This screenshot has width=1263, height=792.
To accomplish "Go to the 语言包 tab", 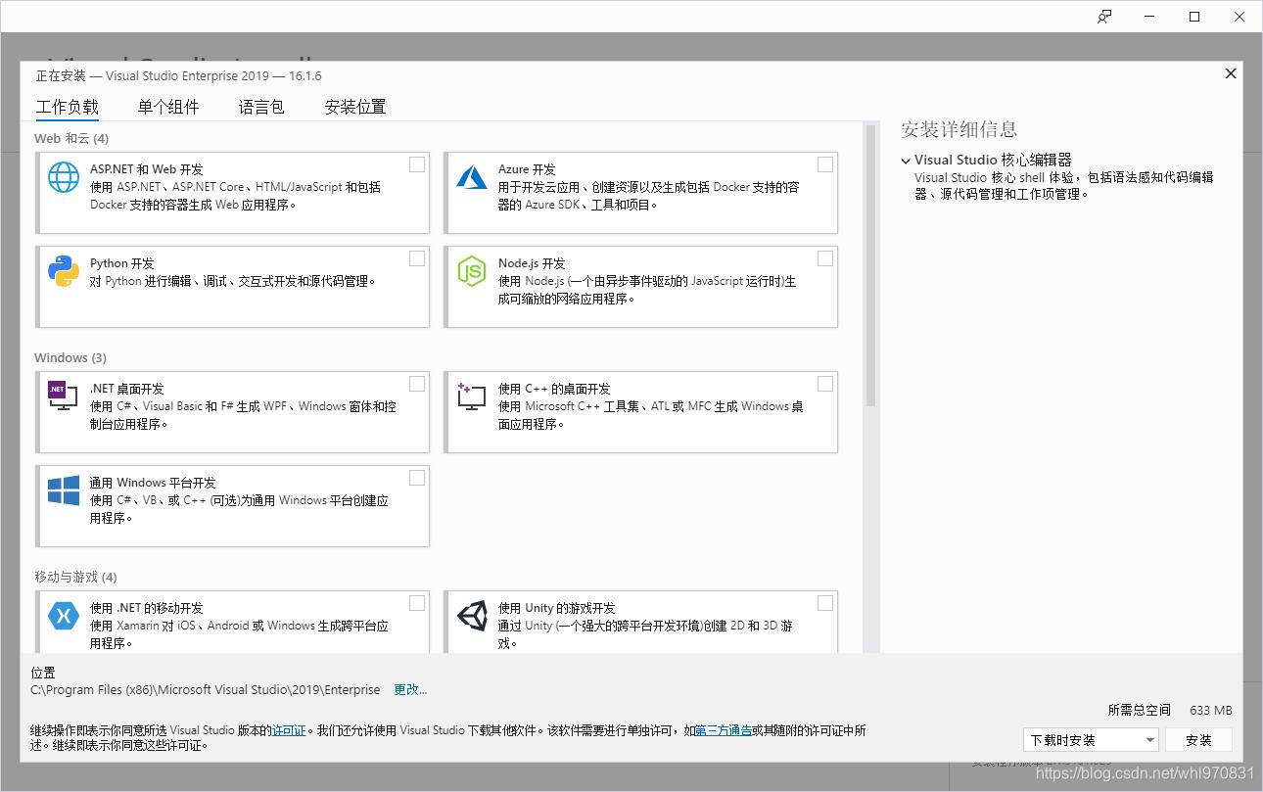I will (x=261, y=107).
